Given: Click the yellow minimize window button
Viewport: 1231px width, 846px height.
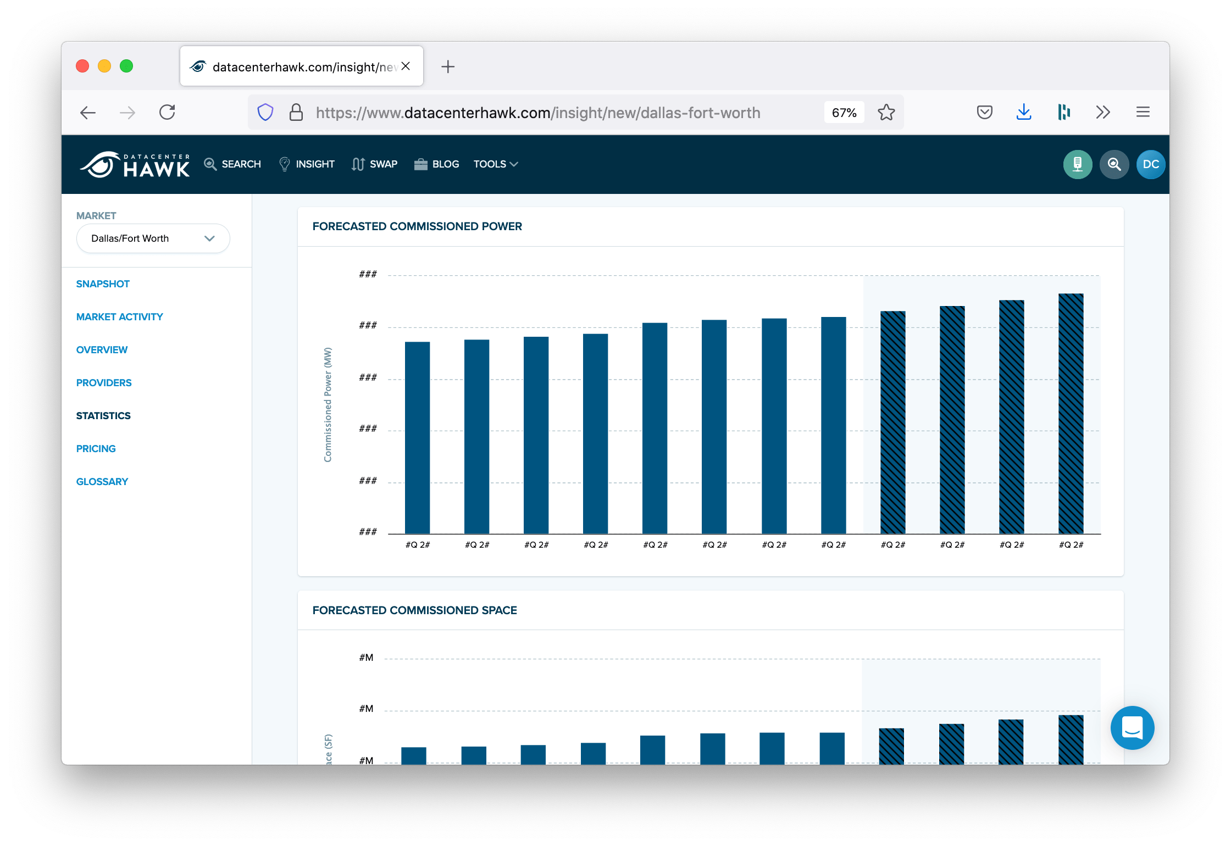Looking at the screenshot, I should click(104, 66).
